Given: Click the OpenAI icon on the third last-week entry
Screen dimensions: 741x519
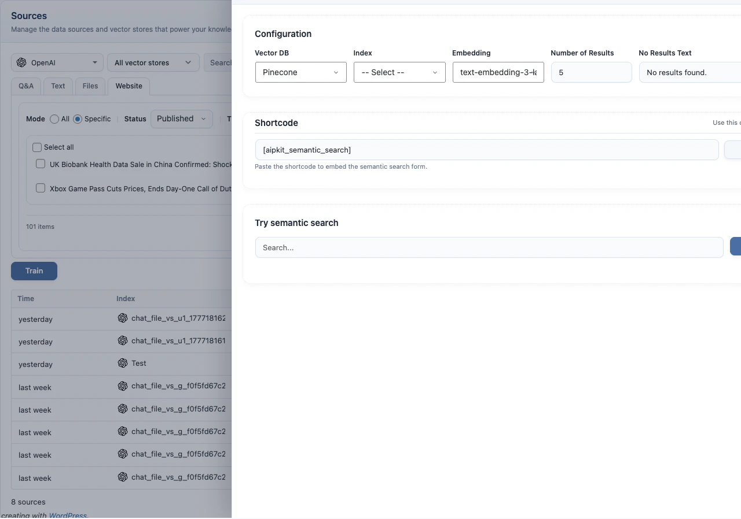Looking at the screenshot, I should (122, 431).
